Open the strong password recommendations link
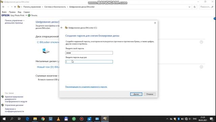Screen dimensions: 216x122 click(x=86, y=87)
